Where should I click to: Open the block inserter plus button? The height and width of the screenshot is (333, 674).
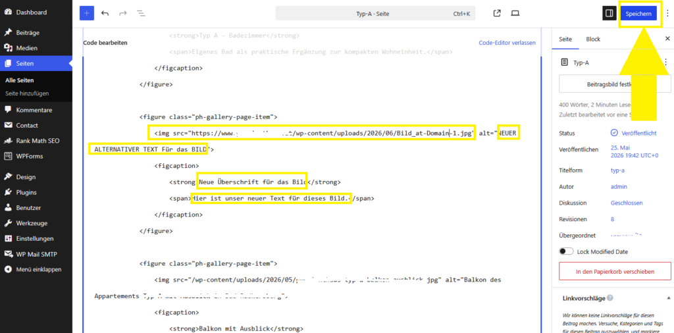(x=86, y=13)
